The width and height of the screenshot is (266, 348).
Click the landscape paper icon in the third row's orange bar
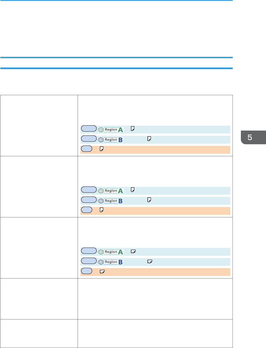[102, 272]
